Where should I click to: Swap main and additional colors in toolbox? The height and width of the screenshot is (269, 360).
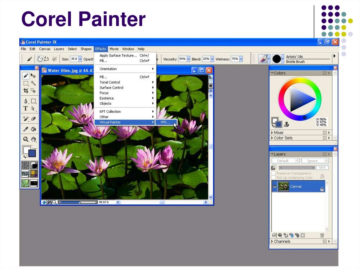click(25, 157)
